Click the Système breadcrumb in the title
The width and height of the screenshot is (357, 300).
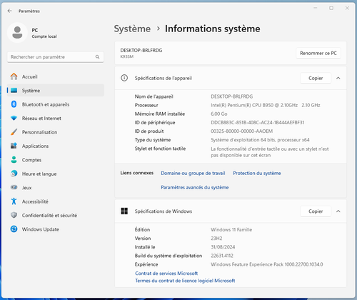point(132,29)
